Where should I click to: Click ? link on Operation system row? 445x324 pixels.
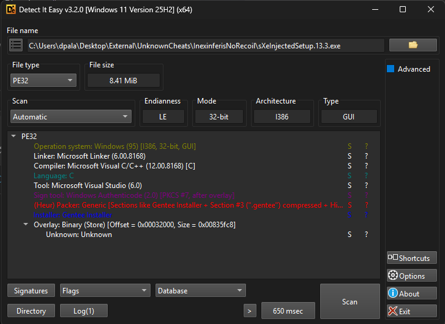click(x=367, y=146)
